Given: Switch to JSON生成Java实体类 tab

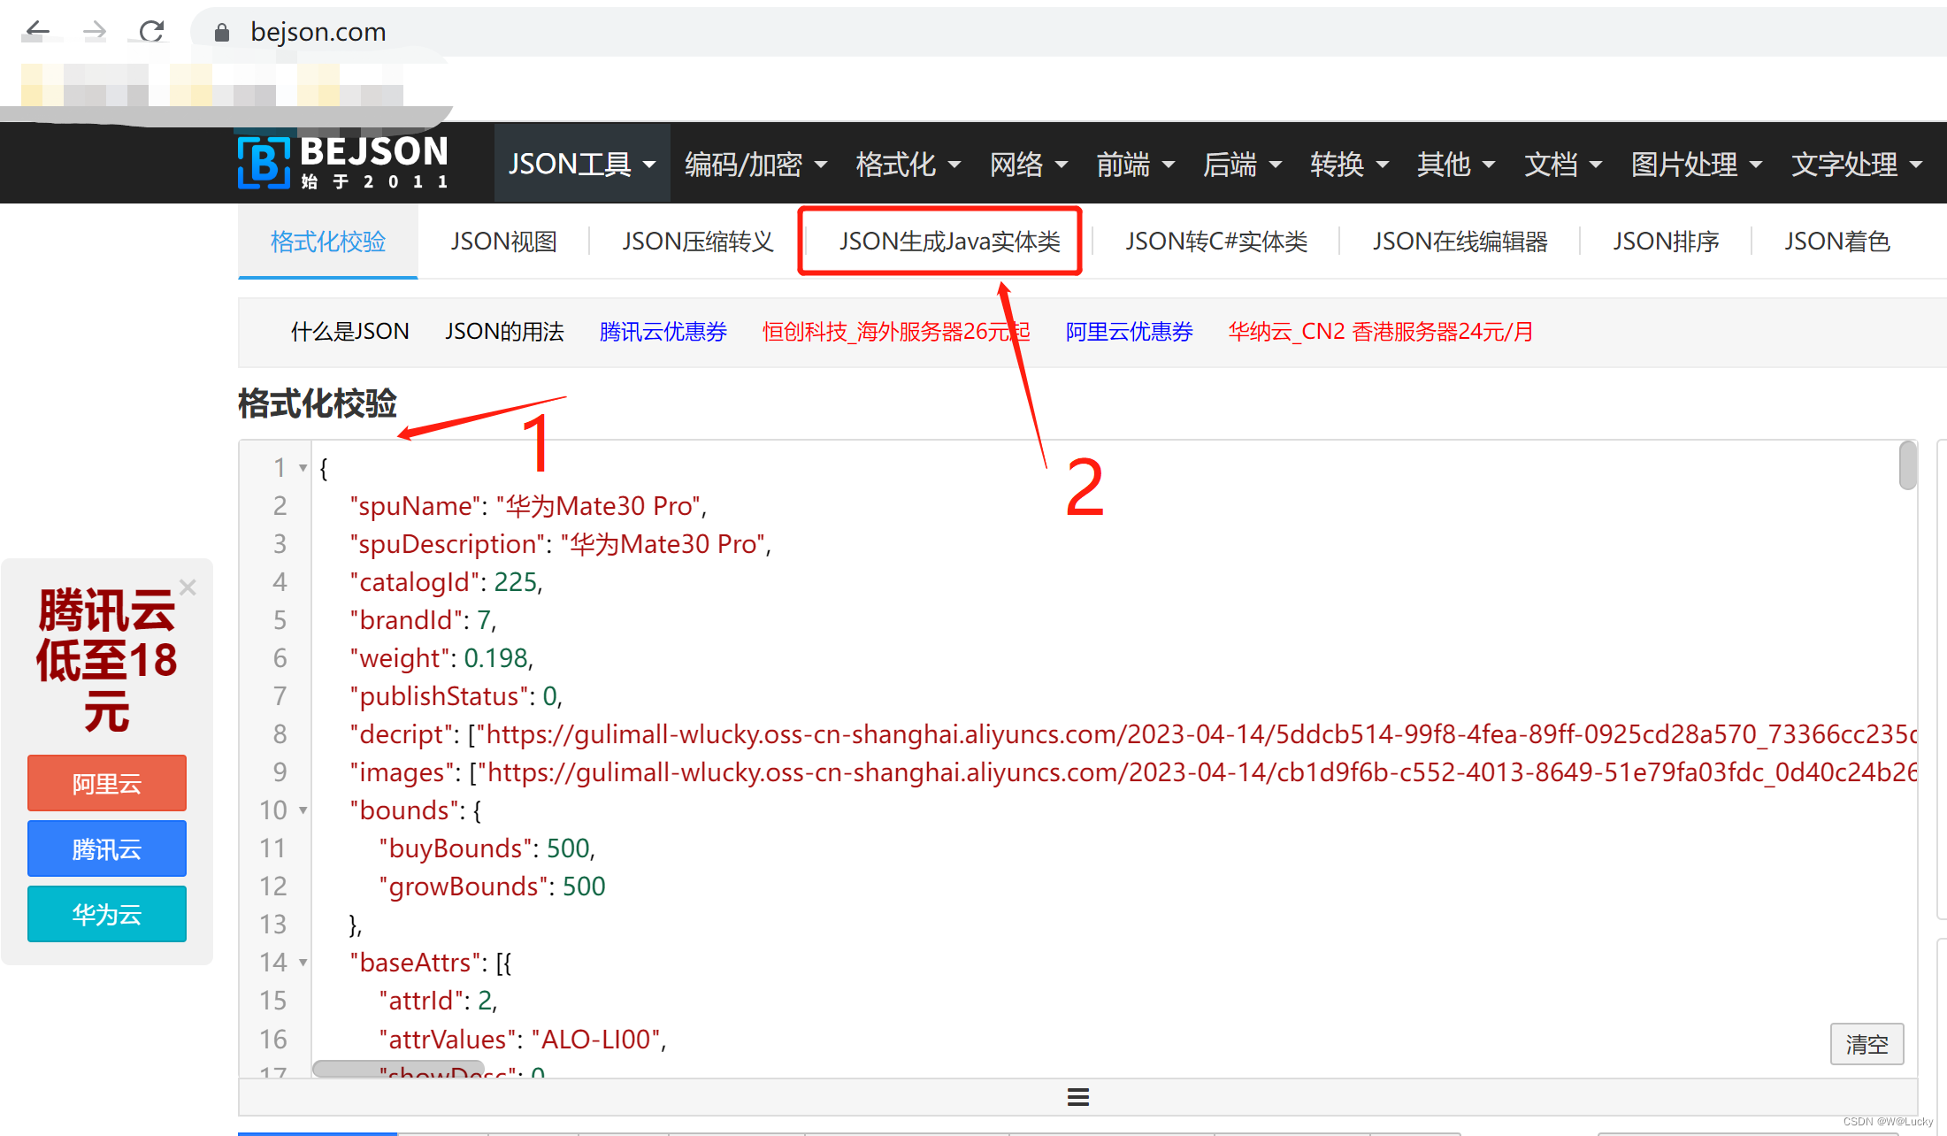Looking at the screenshot, I should (949, 242).
